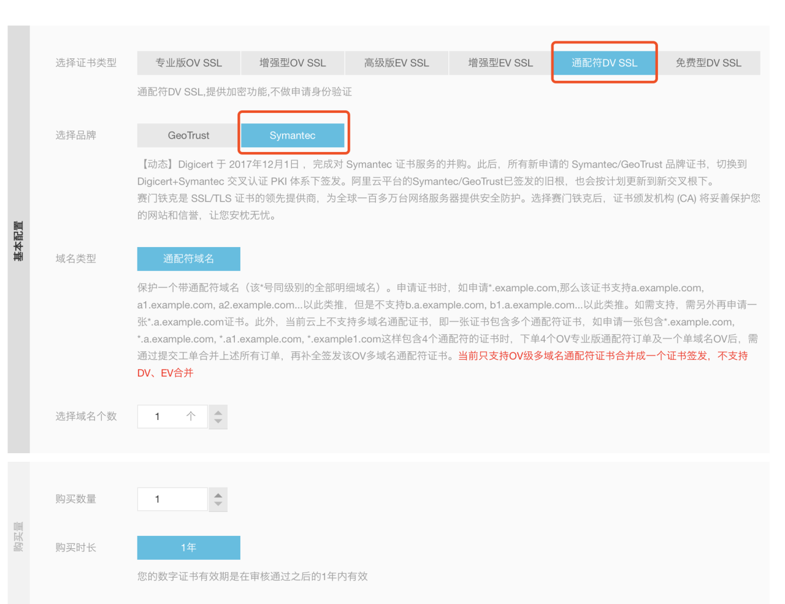Click up arrow for 购买数量
The image size is (785, 604).
tap(218, 494)
